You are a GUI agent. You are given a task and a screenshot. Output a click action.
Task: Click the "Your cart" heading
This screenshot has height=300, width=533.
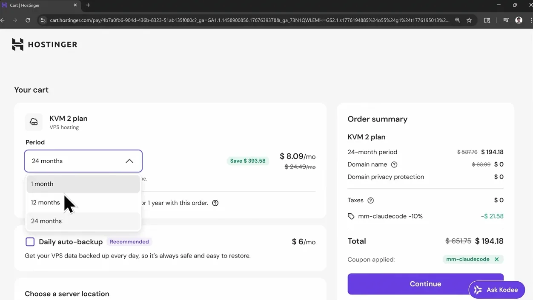pos(32,90)
